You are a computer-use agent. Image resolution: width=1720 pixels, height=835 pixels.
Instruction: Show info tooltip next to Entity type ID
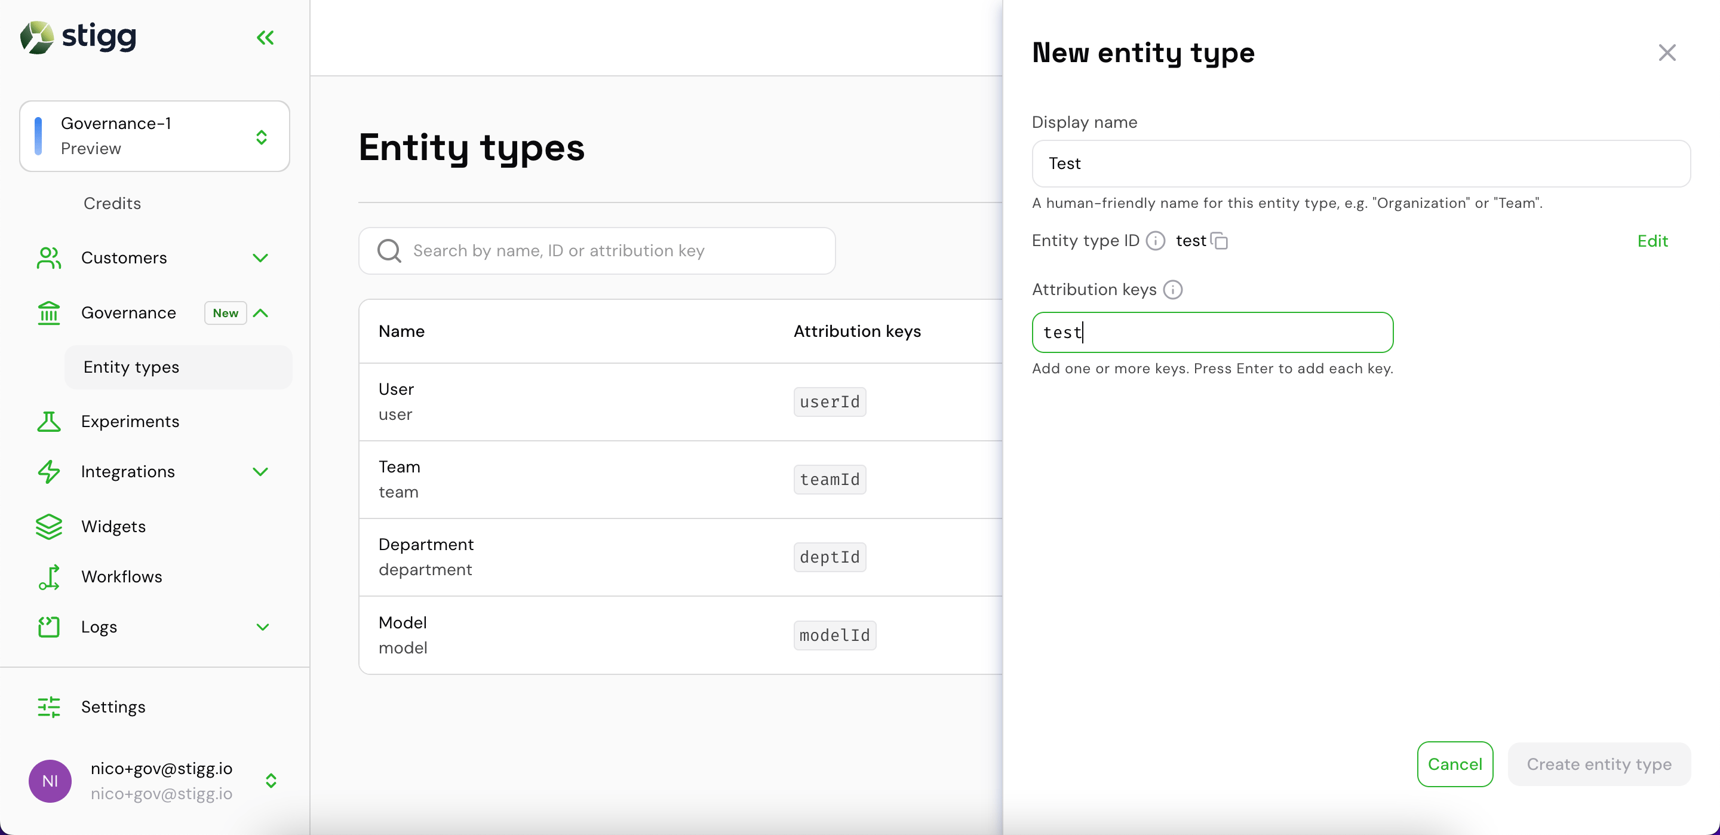tap(1155, 241)
